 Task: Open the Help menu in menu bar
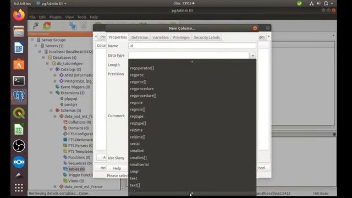point(94,17)
